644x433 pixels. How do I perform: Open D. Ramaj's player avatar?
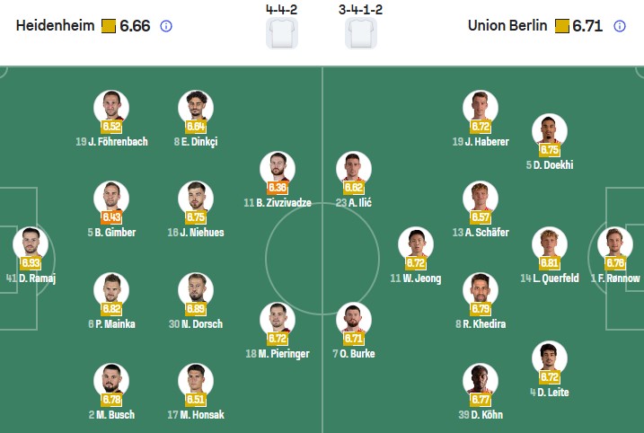31,243
